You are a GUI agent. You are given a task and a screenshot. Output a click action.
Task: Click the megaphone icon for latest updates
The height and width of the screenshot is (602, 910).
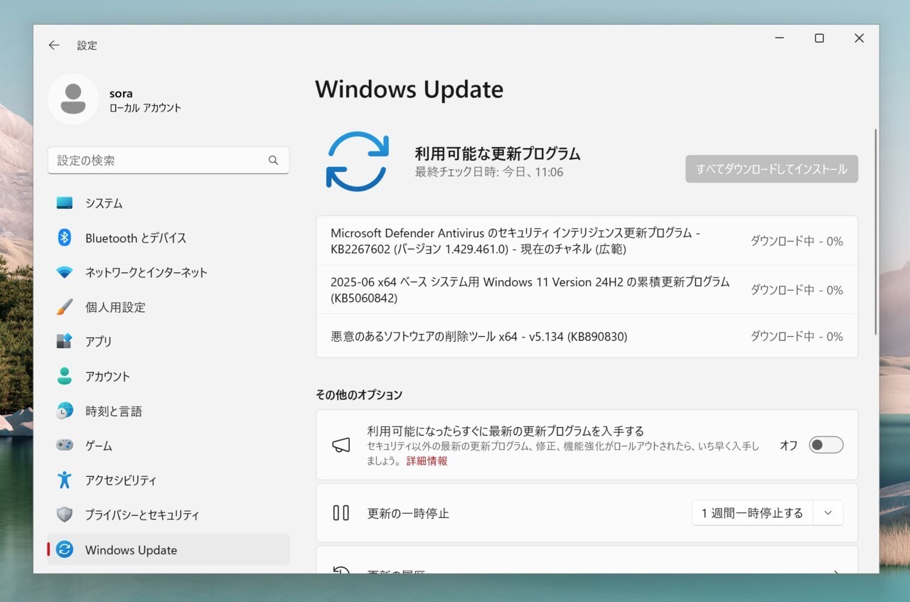341,446
